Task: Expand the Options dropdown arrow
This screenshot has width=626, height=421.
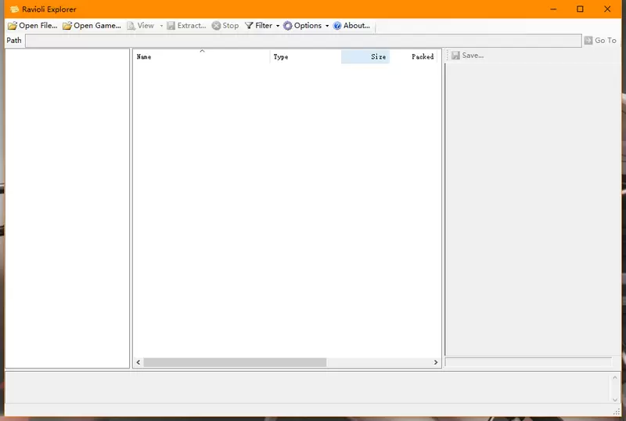Action: (x=327, y=26)
